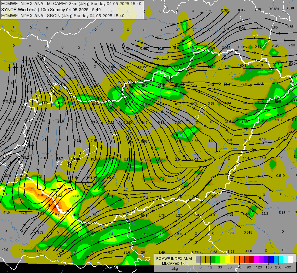
Task: Click the map value 42.9
Action: pyautogui.click(x=5, y=250)
